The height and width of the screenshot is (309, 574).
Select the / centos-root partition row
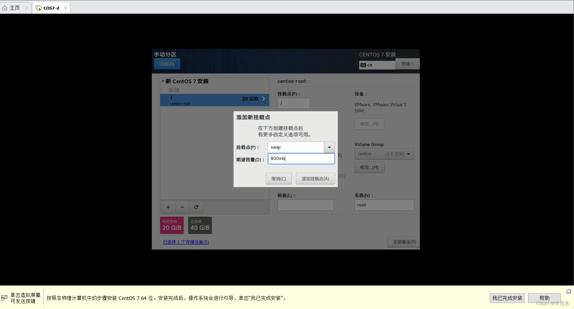click(x=214, y=100)
